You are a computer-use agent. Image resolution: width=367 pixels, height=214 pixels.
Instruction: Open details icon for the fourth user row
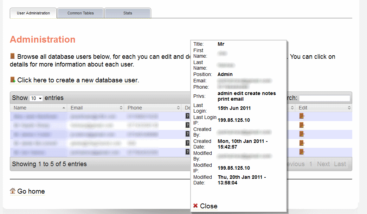[188, 143]
